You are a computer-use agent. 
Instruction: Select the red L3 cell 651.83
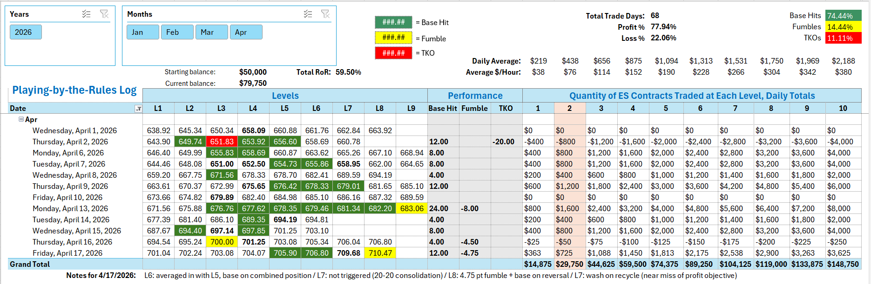pos(222,142)
